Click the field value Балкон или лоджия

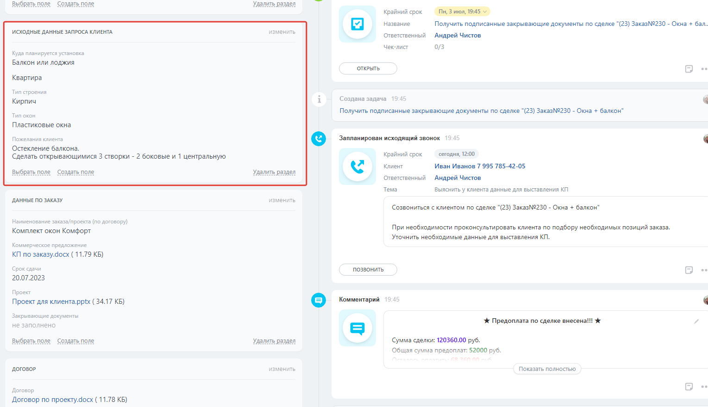[43, 62]
